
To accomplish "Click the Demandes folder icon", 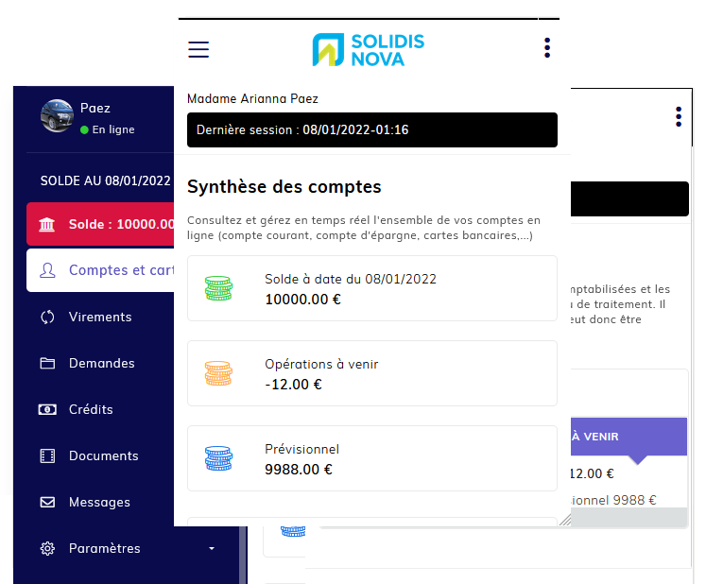I will [47, 364].
